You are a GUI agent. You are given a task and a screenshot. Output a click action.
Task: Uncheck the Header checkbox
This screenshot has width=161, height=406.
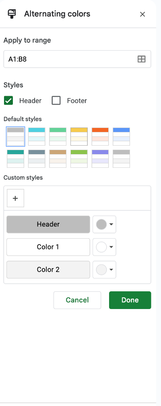pyautogui.click(x=8, y=101)
